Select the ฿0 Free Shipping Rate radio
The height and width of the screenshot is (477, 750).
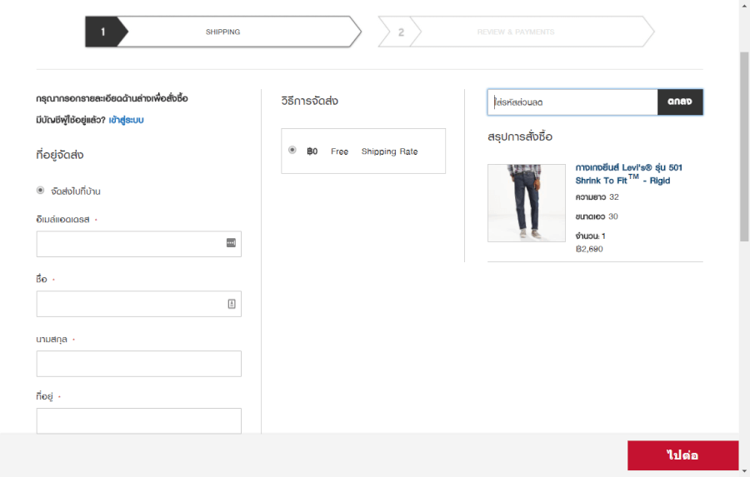(x=292, y=151)
